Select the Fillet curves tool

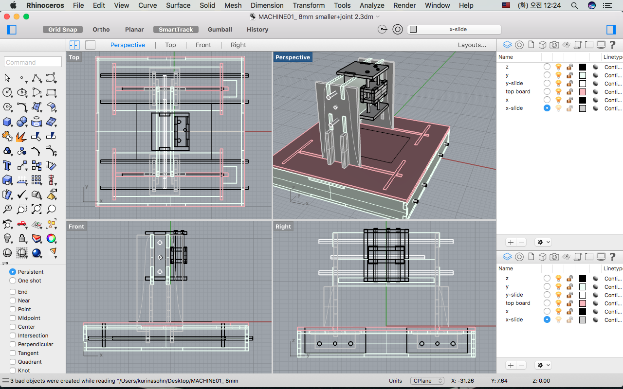point(22,107)
